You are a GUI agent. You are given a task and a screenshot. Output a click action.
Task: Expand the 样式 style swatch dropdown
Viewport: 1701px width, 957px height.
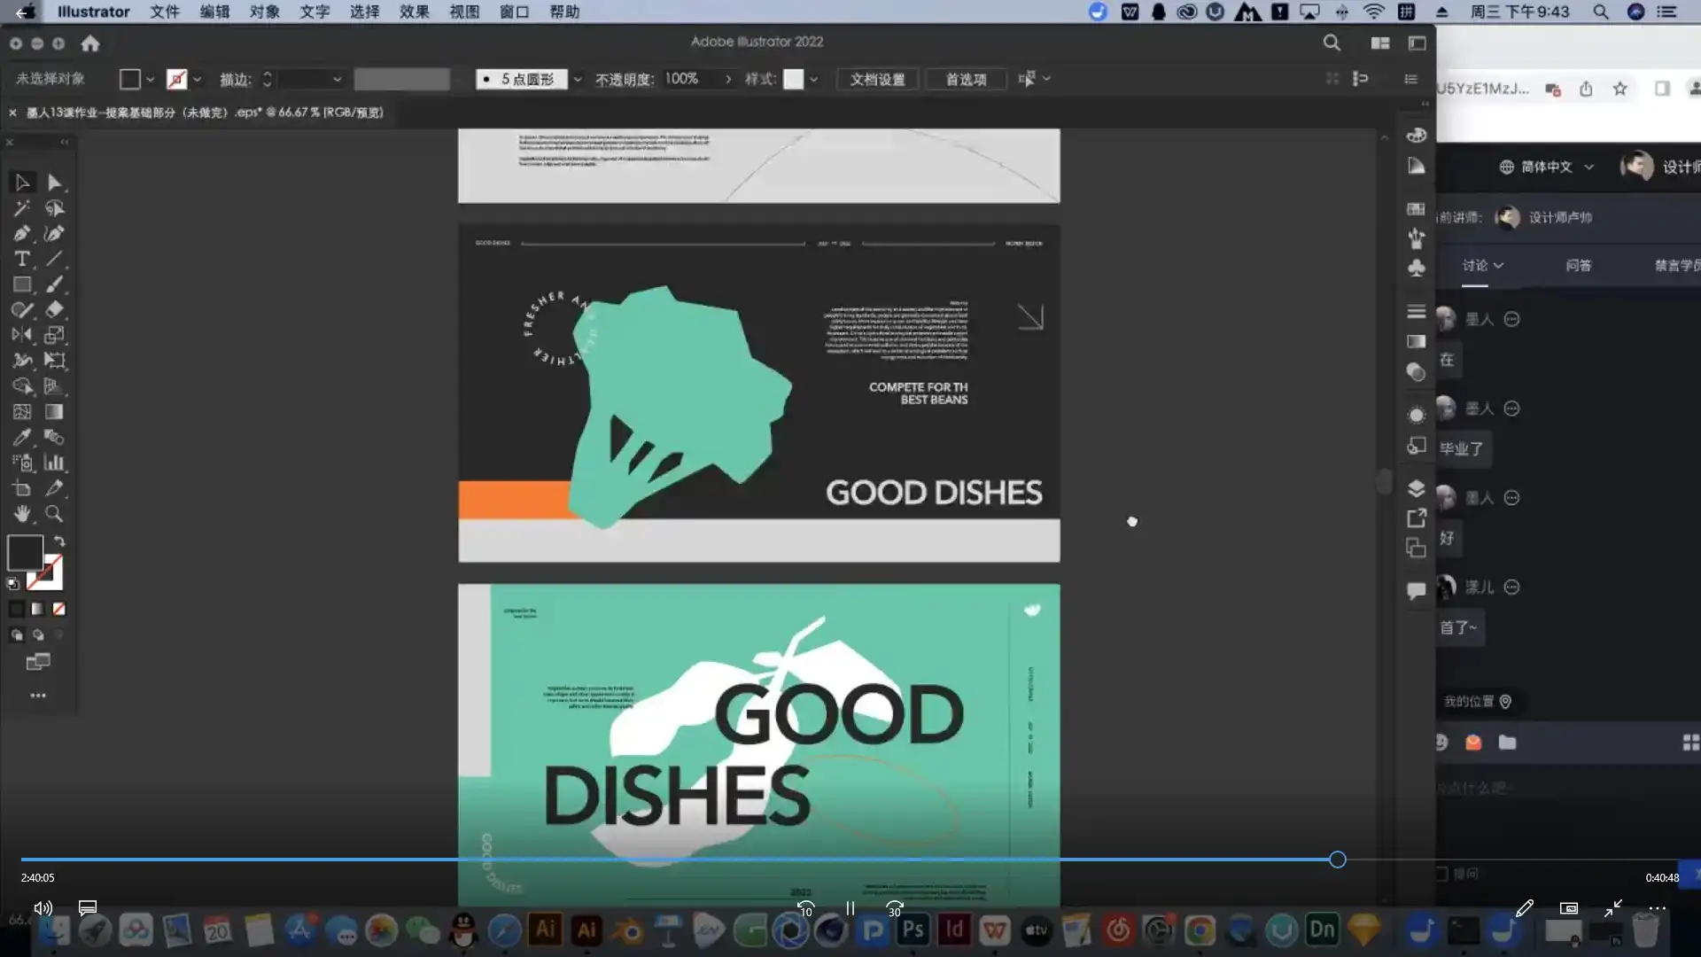click(x=813, y=79)
